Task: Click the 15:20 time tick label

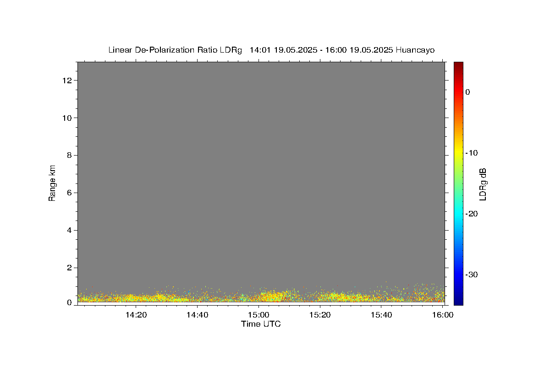Action: coord(320,314)
